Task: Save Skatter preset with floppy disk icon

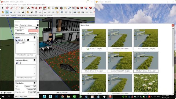Action: (37, 28)
